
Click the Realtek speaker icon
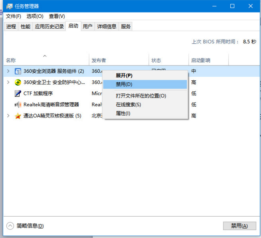click(x=18, y=105)
